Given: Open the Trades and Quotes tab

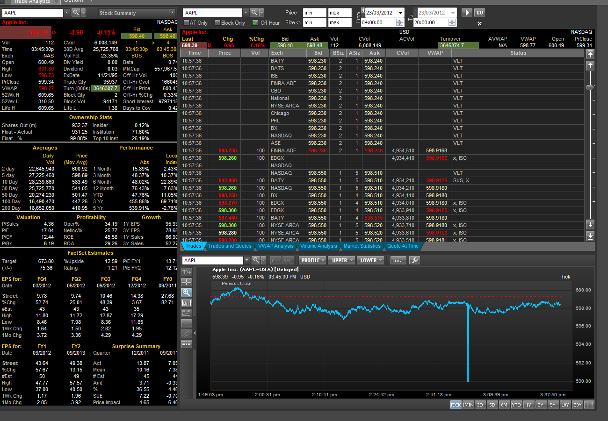Looking at the screenshot, I should [x=230, y=246].
